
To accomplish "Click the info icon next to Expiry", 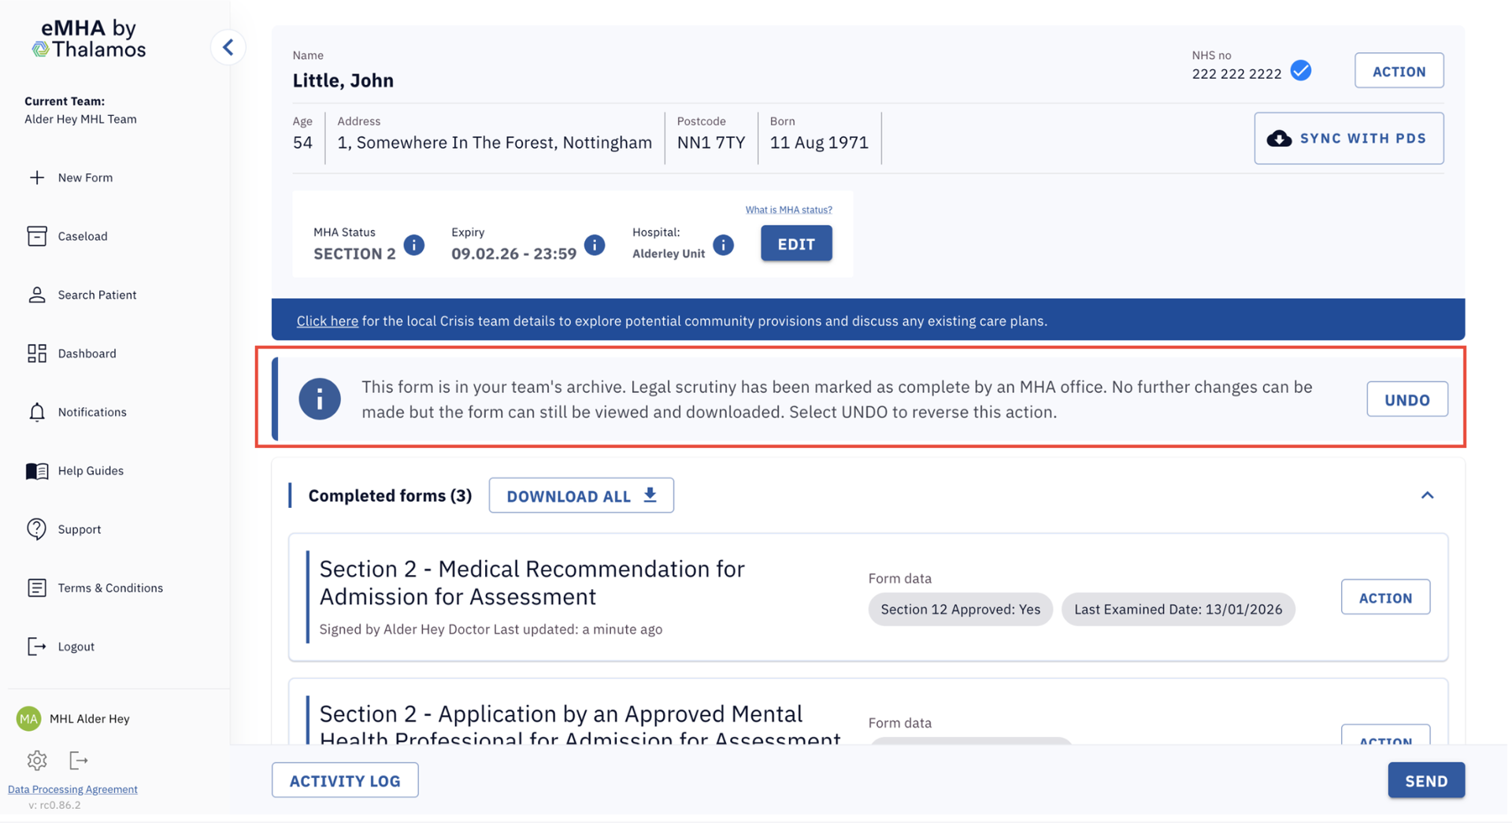I will [595, 245].
